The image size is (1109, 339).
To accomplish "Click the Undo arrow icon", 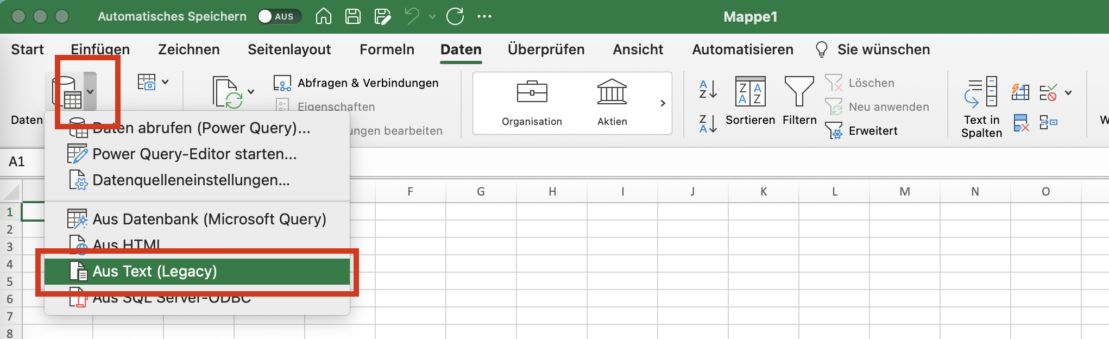I will (x=413, y=16).
